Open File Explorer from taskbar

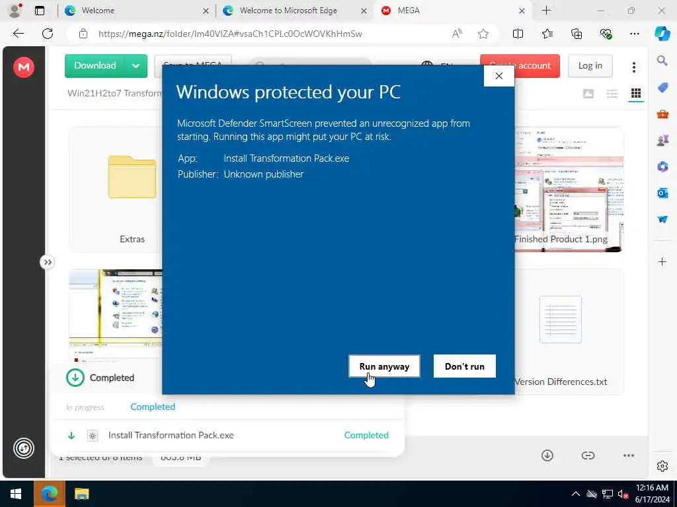pos(81,494)
